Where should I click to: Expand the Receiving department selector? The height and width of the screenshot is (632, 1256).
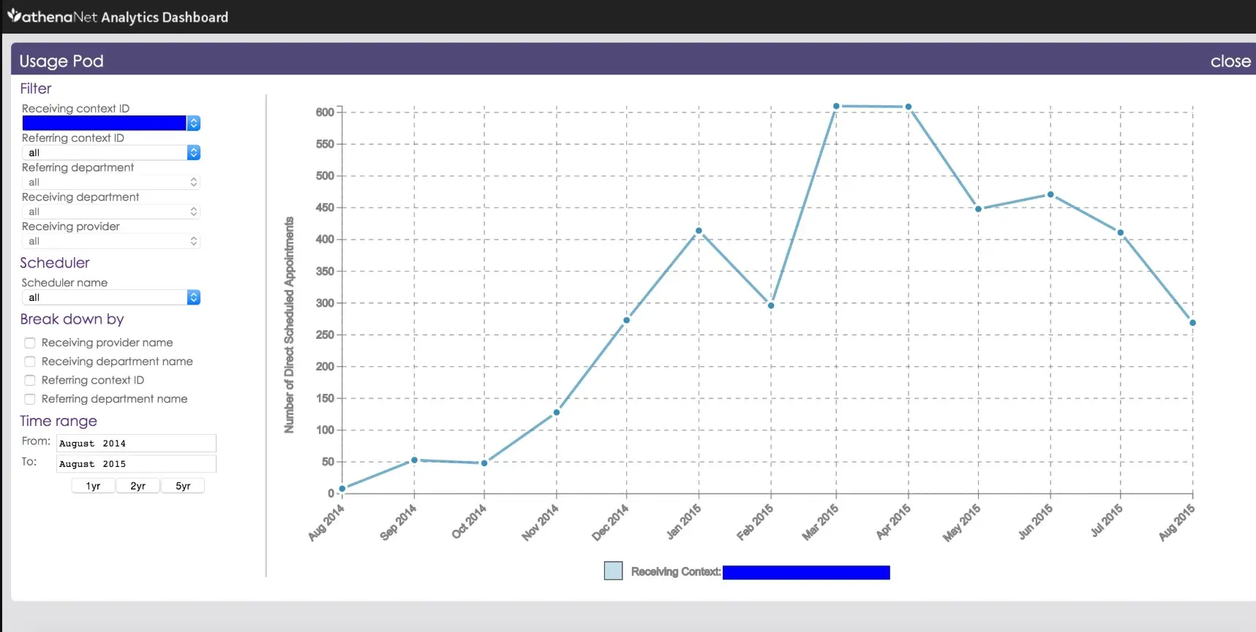pyautogui.click(x=111, y=212)
